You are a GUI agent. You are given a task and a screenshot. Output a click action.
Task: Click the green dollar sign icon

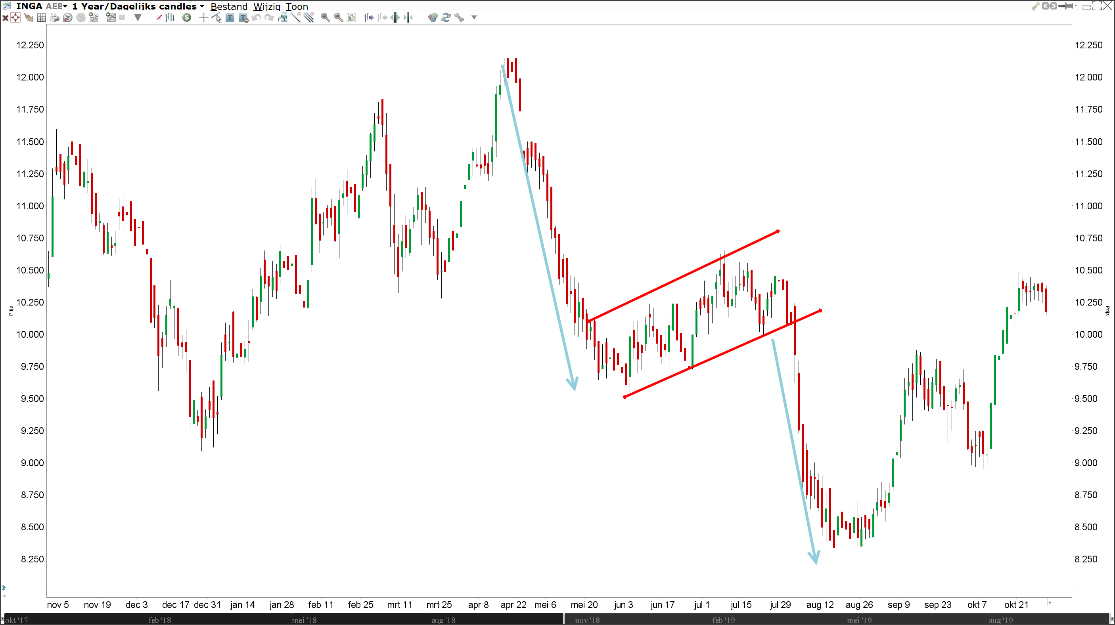pyautogui.click(x=186, y=18)
